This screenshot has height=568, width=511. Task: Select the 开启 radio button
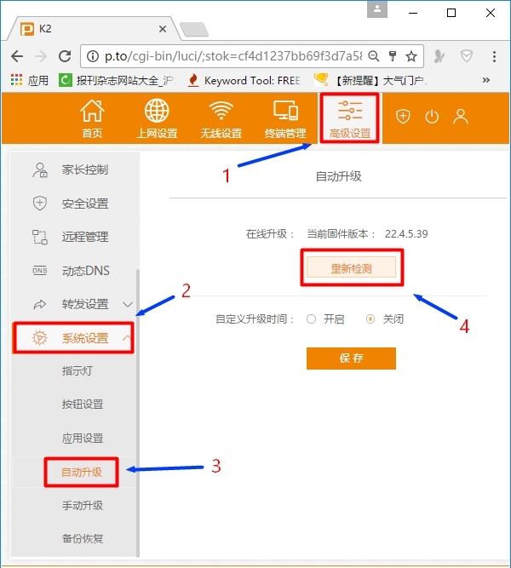click(311, 319)
